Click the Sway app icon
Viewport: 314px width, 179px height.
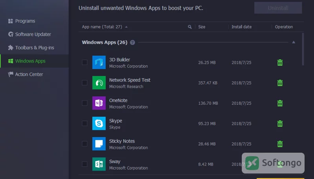99,164
